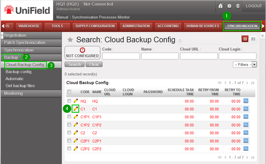Screen dimensions: 266x164
Task: Open preferences via the gear icon
Action: point(229,6)
